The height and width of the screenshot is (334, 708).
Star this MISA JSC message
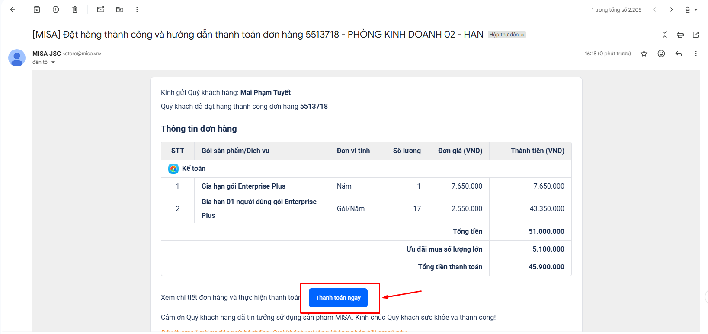(644, 54)
